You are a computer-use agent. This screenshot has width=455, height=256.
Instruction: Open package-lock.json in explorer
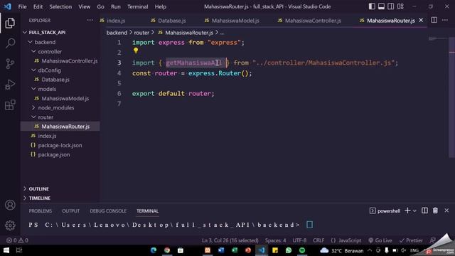(60, 145)
